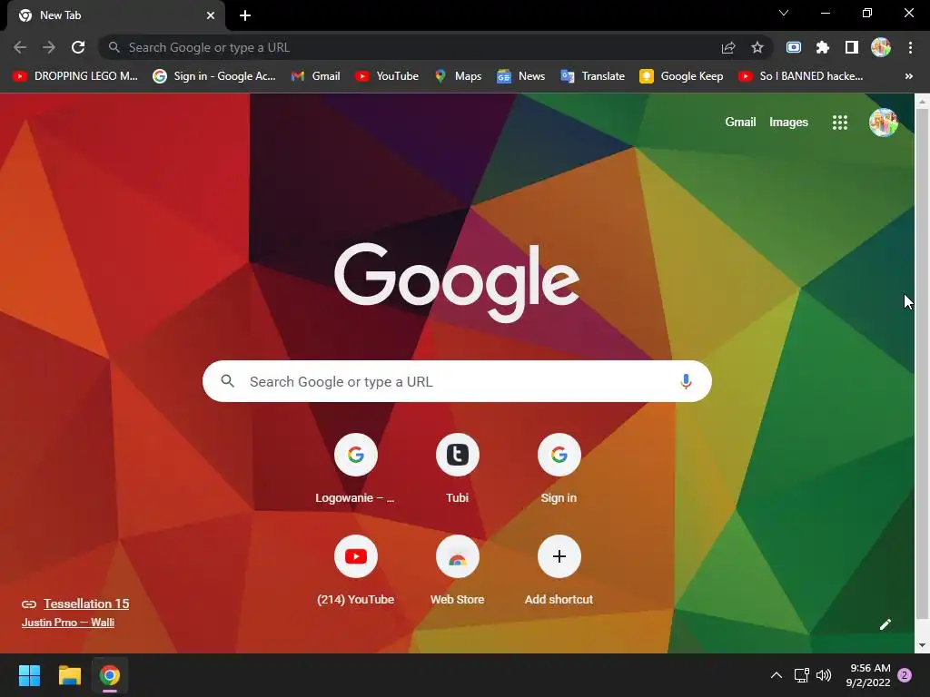The height and width of the screenshot is (697, 930).
Task: Open the Chrome profile avatar in toolbar
Action: [x=881, y=47]
